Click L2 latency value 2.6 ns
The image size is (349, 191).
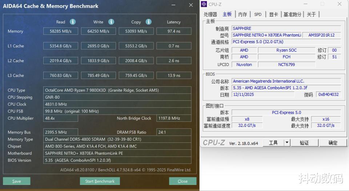(x=174, y=61)
